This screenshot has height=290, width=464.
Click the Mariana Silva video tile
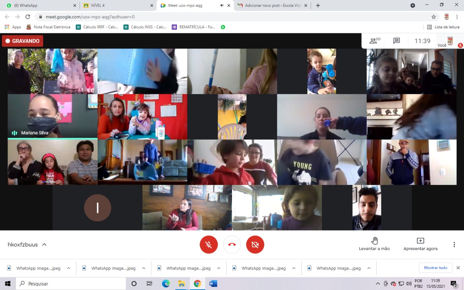coord(53,117)
